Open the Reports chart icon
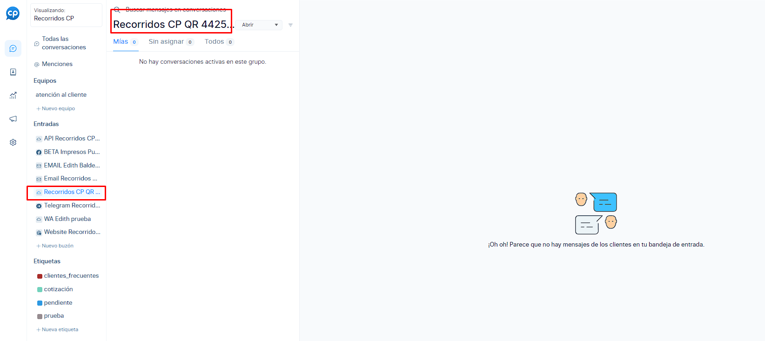This screenshot has width=765, height=341. 13,95
